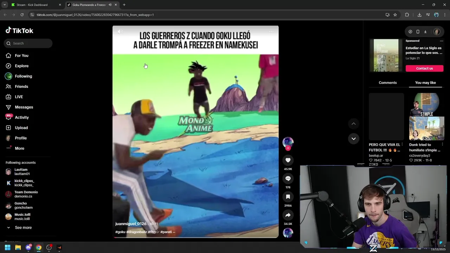Open the TikTok logo home link

[19, 31]
